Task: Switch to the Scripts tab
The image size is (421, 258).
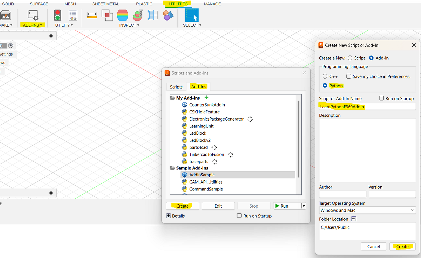Action: point(176,87)
